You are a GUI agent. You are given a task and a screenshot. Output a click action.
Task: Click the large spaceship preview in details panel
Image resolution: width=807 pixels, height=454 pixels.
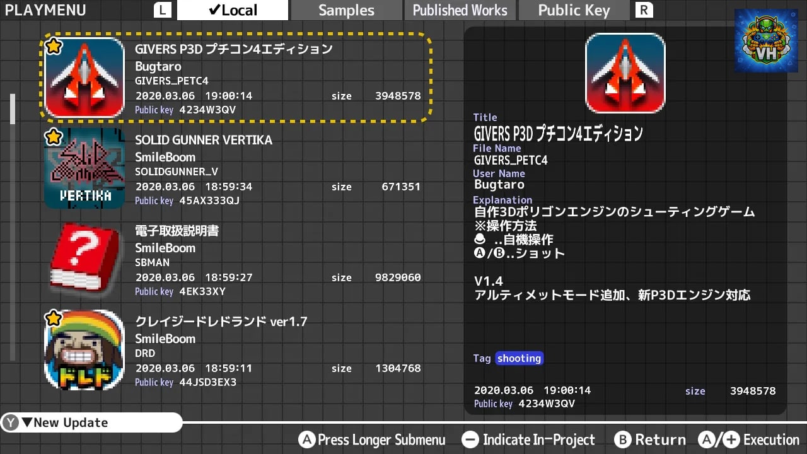(x=625, y=73)
